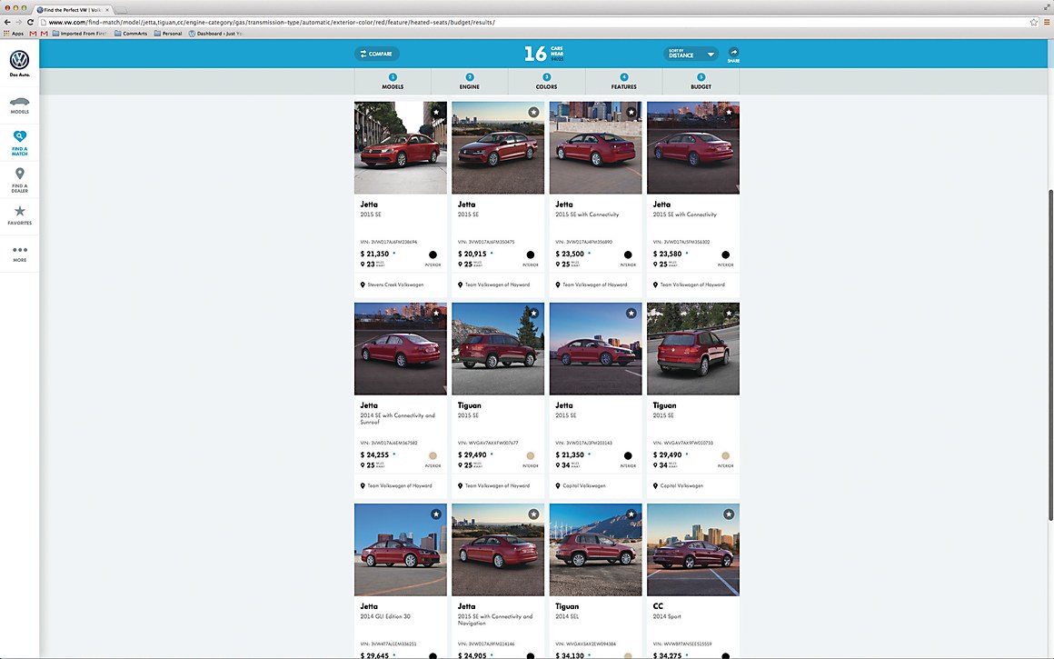Click the Volkswagen logo in the sidebar
Viewport: 1054px width, 659px height.
[x=19, y=61]
